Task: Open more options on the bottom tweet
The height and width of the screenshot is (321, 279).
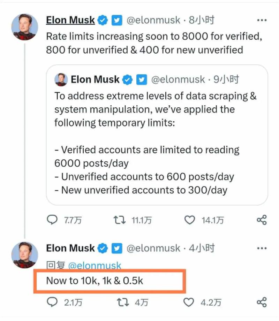Action: [262, 249]
